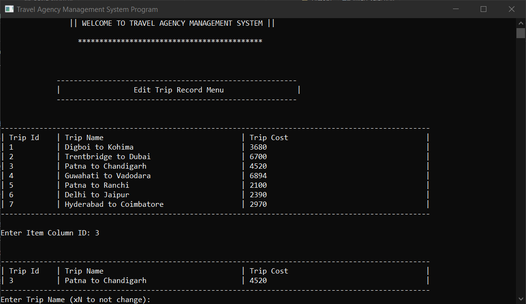Click the Enter Trip Name input prompt line
This screenshot has width=526, height=304.
point(74,299)
